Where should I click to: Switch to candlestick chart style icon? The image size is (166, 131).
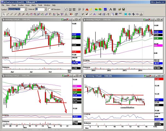[x=87, y=14]
